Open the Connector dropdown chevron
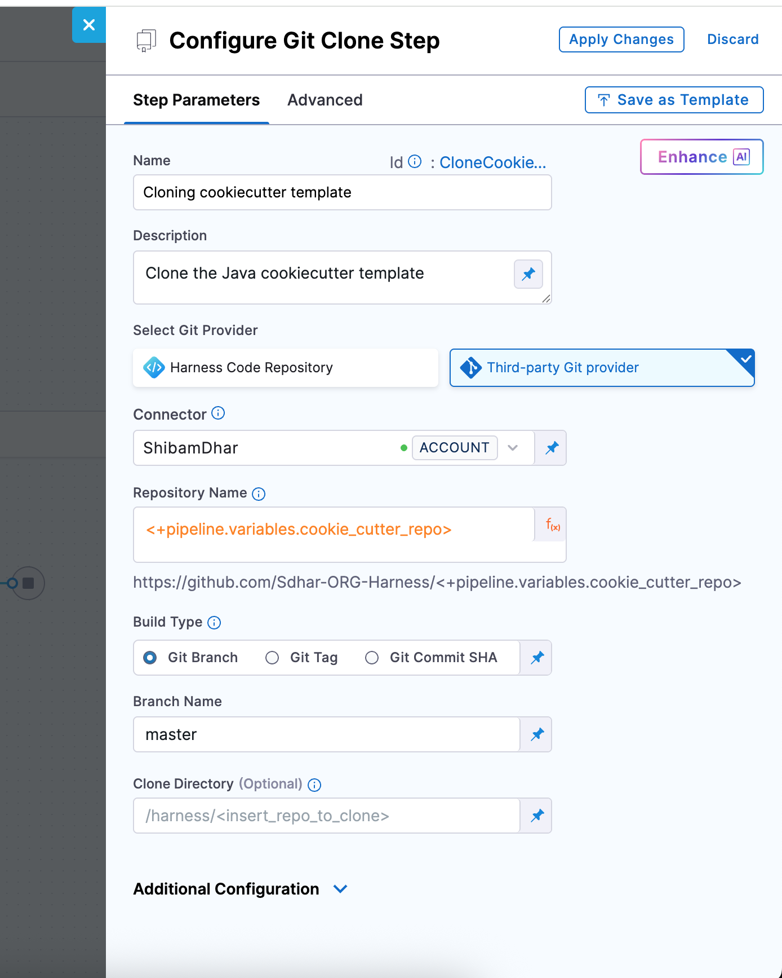Image resolution: width=782 pixels, height=978 pixels. coord(513,448)
